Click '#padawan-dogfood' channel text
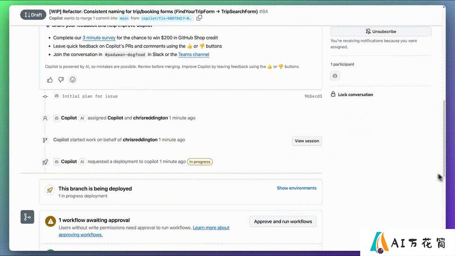The height and width of the screenshot is (256, 455). point(125,55)
